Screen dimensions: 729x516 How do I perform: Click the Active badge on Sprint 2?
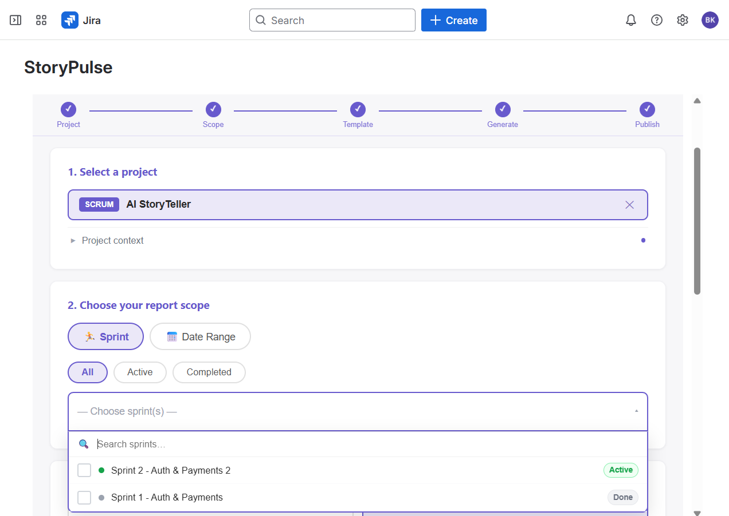coord(621,470)
